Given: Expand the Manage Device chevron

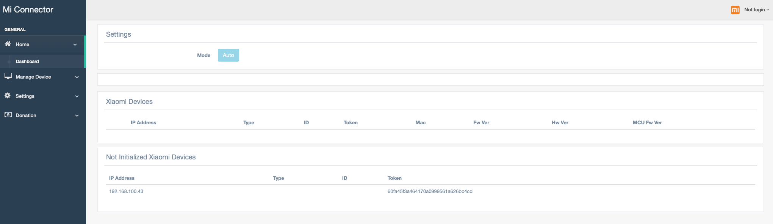Looking at the screenshot, I should click(77, 77).
